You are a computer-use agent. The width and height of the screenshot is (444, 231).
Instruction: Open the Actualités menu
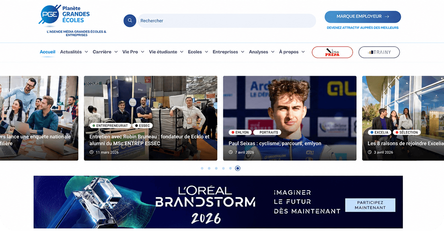(x=71, y=52)
